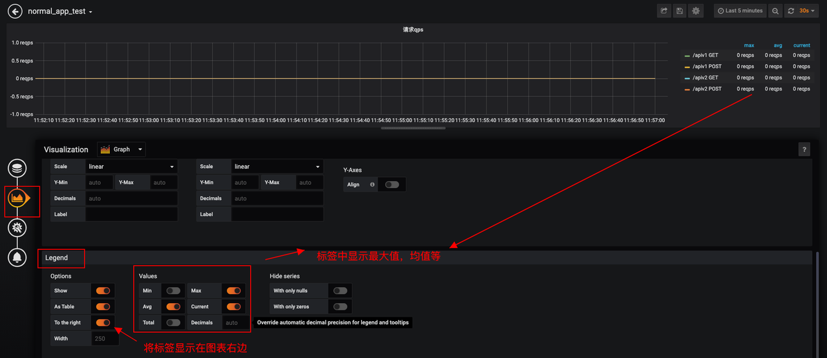The image size is (827, 358).
Task: Sort legend by max column header
Action: click(749, 45)
